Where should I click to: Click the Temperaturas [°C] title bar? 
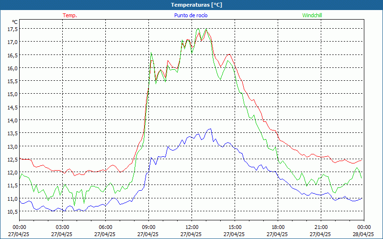click(191, 5)
